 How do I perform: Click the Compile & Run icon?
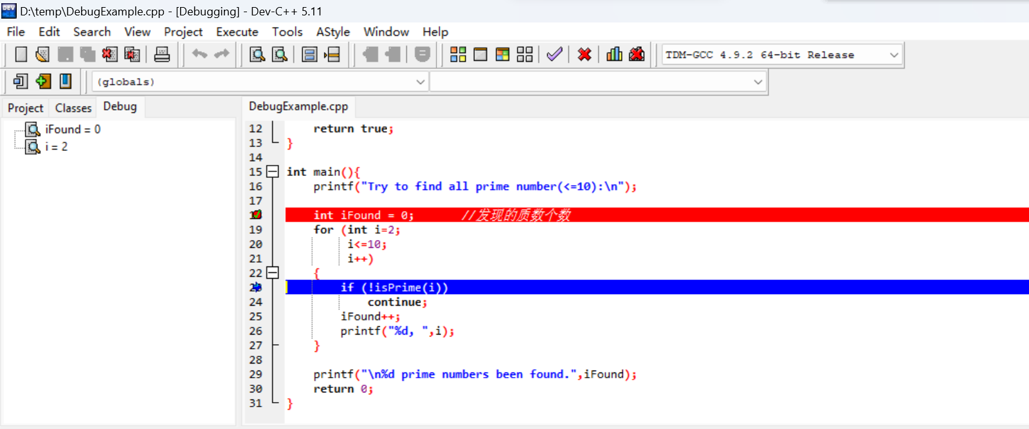click(x=502, y=55)
